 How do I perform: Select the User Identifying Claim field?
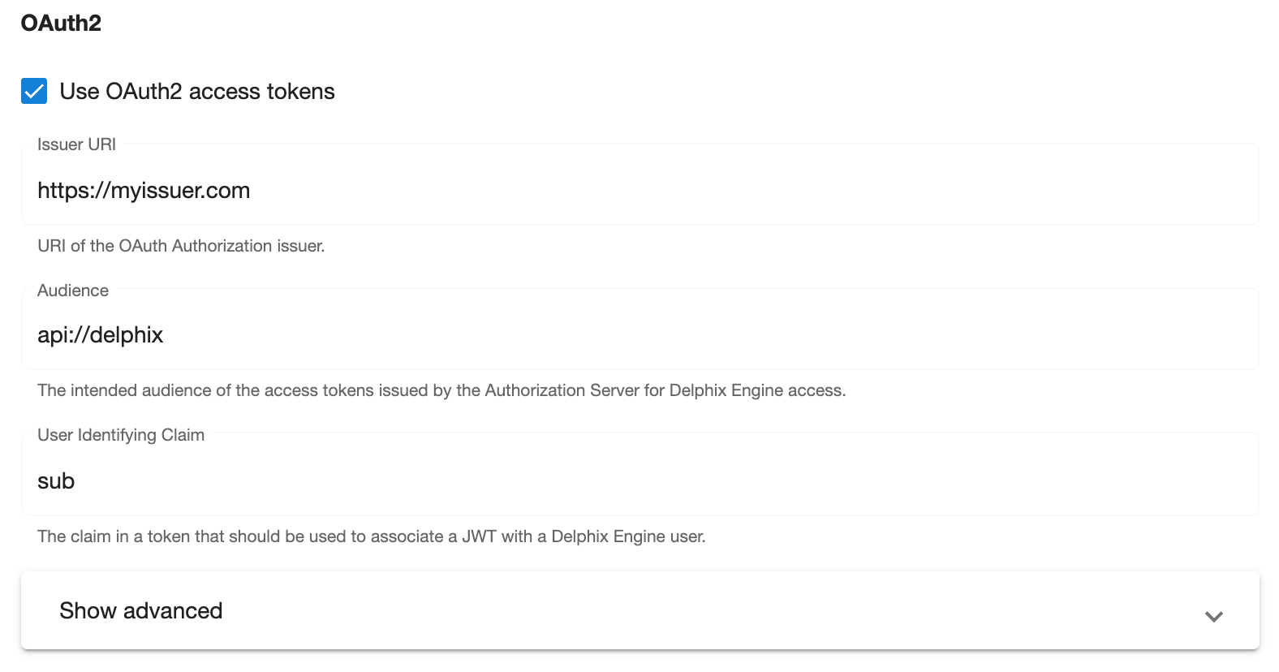click(639, 480)
